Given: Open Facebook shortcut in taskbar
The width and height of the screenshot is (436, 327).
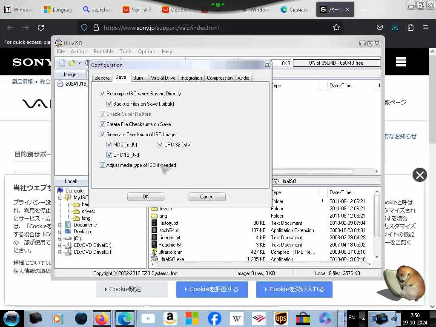Looking at the screenshot, I should point(215,318).
